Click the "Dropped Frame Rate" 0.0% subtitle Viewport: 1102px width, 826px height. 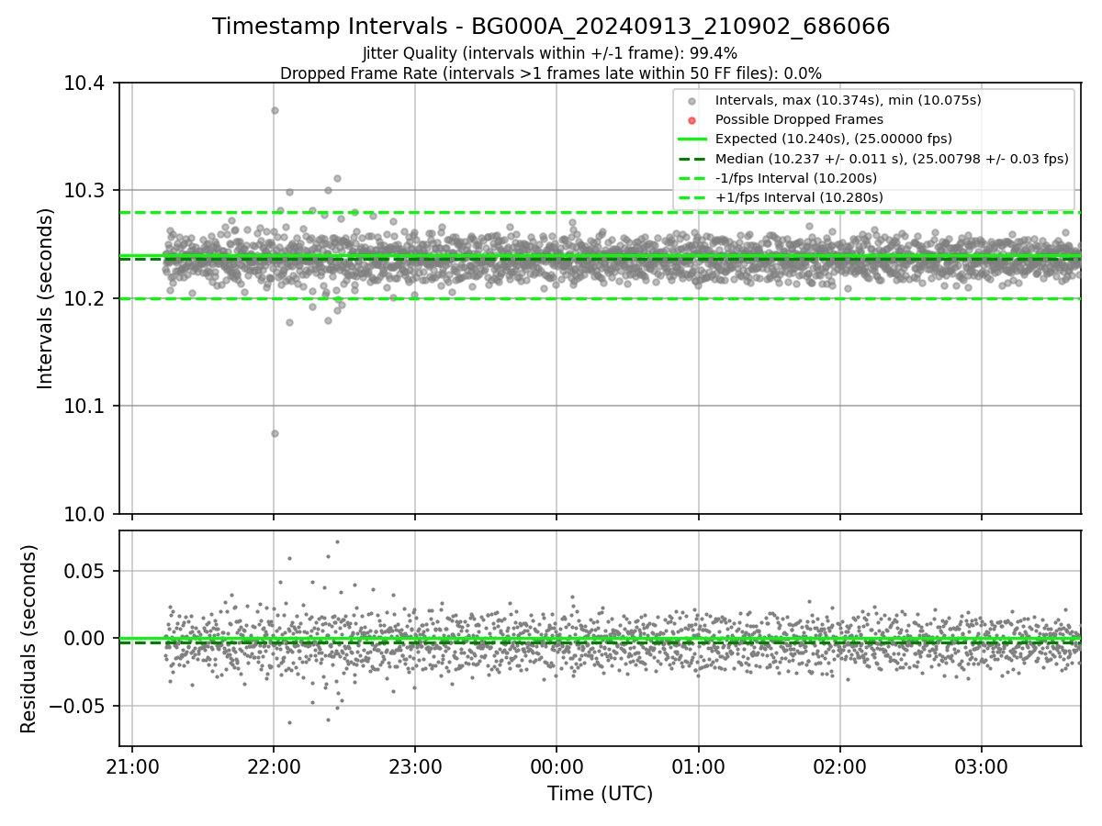(551, 73)
